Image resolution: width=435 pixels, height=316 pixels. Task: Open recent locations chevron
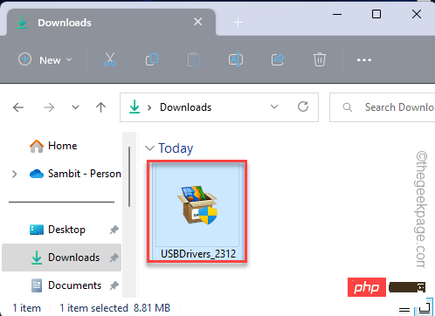click(75, 107)
